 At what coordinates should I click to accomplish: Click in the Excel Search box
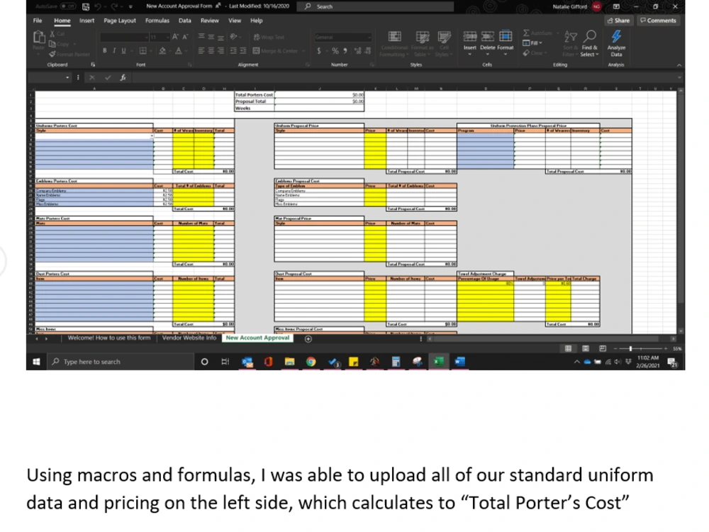[x=375, y=6]
